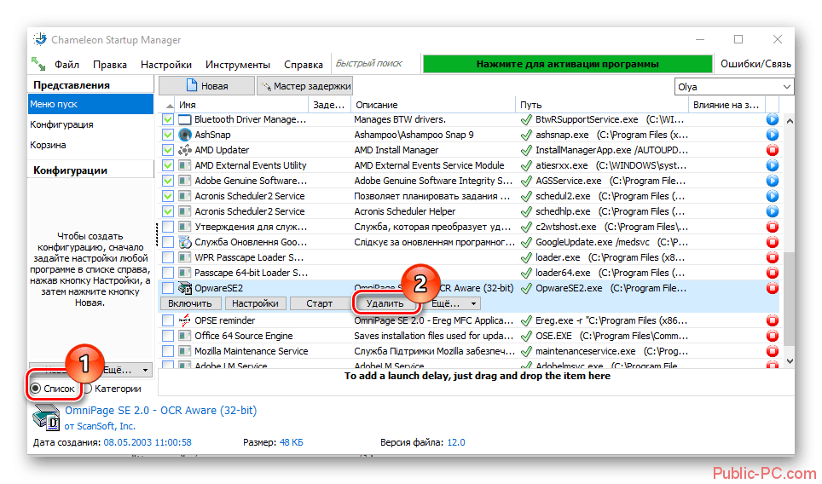Click the Bluetooth Driver Manager row icon

[x=184, y=119]
